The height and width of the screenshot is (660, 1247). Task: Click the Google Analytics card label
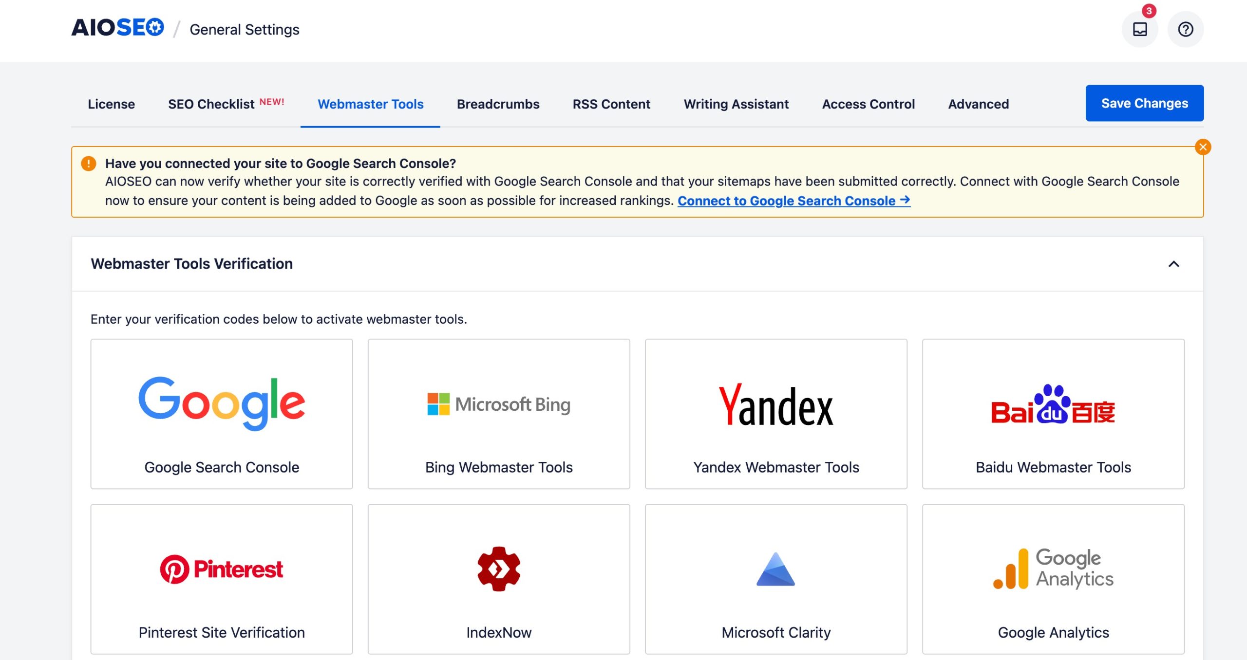pyautogui.click(x=1053, y=632)
